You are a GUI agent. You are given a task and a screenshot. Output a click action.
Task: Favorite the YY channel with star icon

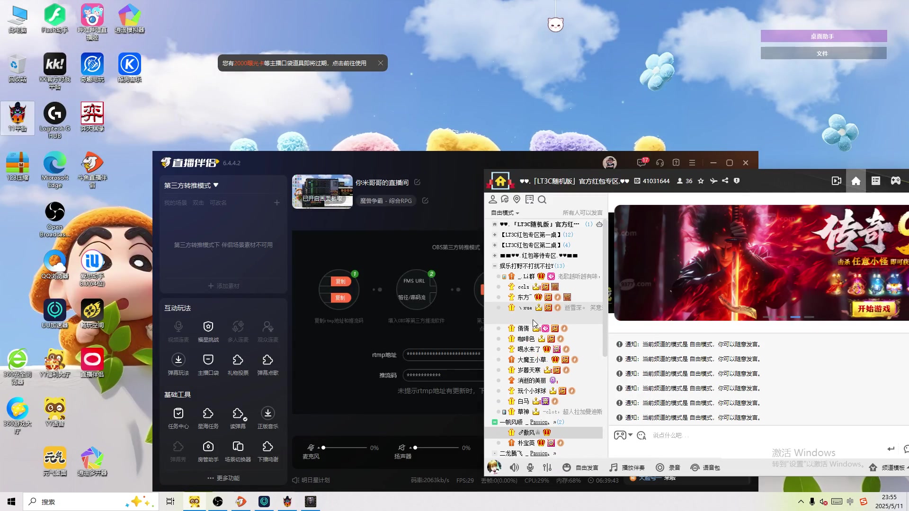(701, 181)
